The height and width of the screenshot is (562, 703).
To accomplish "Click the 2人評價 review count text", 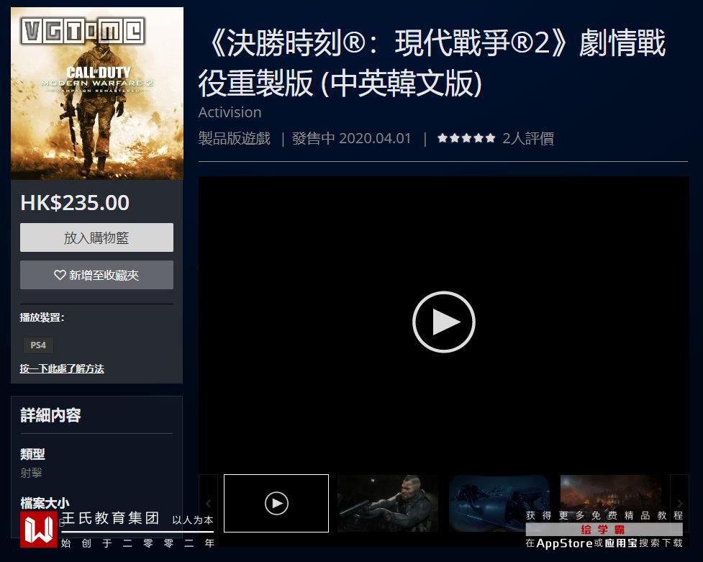I will (x=528, y=138).
